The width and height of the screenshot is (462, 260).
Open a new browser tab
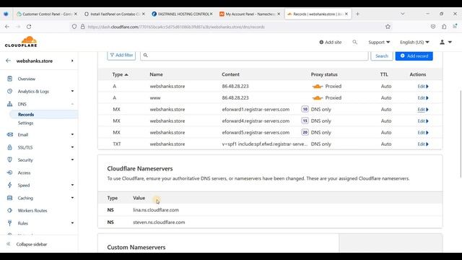coord(357,14)
